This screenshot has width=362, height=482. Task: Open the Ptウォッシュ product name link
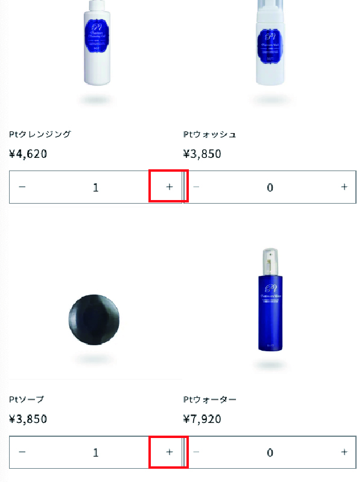pos(209,134)
